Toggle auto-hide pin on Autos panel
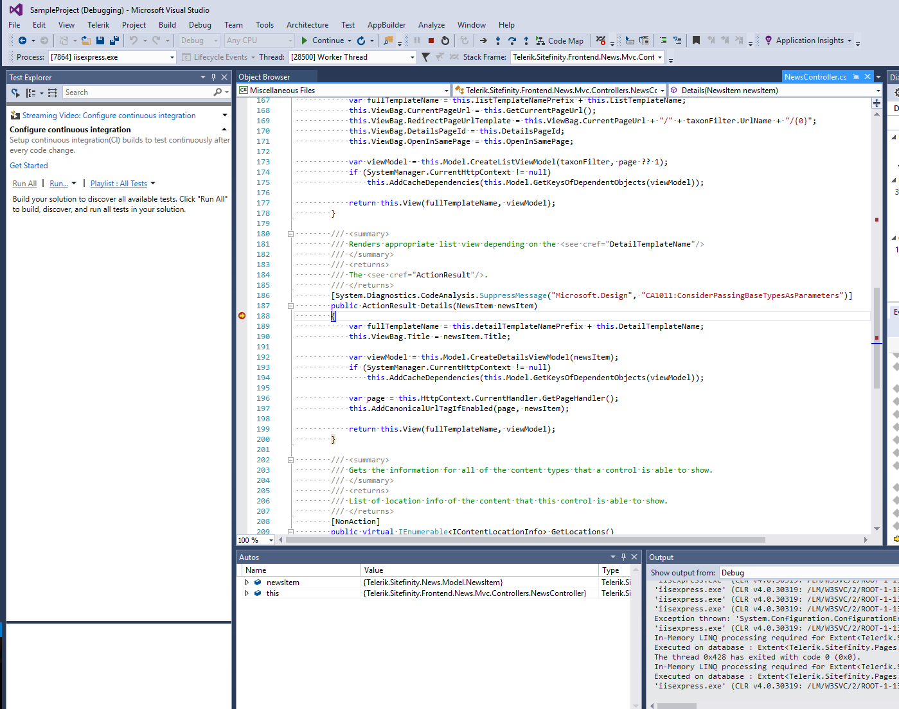 tap(623, 557)
